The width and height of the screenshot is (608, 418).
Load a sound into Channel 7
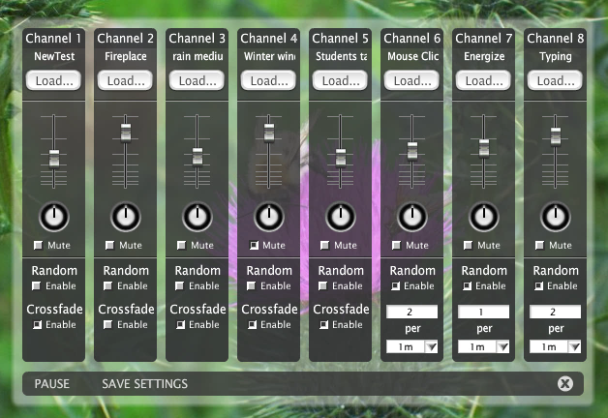click(483, 80)
